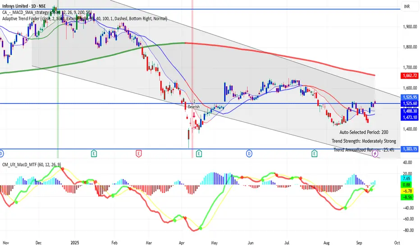Viewport: 420px width, 248px height.
Task: Click the Aug label on time axis
Action: click(x=327, y=243)
